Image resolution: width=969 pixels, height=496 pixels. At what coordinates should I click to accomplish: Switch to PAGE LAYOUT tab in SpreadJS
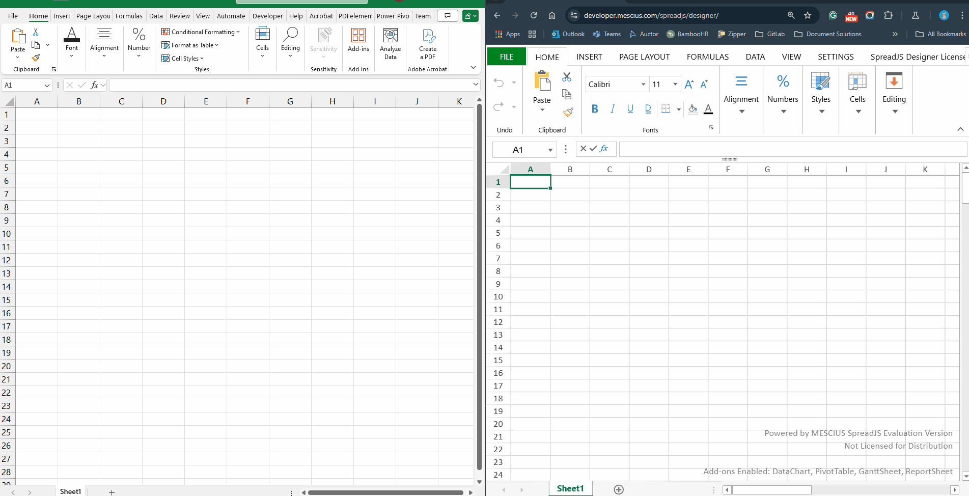click(644, 57)
